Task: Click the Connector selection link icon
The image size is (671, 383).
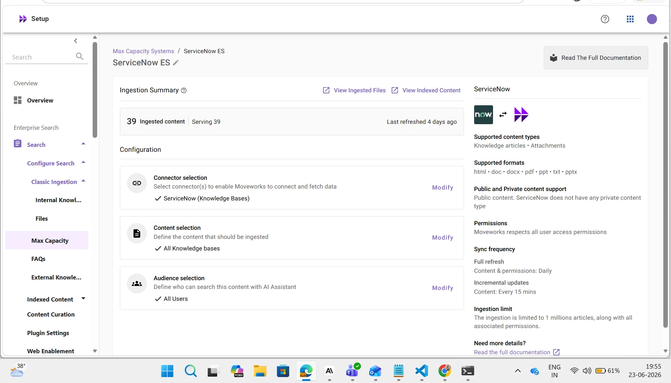Action: (x=137, y=183)
